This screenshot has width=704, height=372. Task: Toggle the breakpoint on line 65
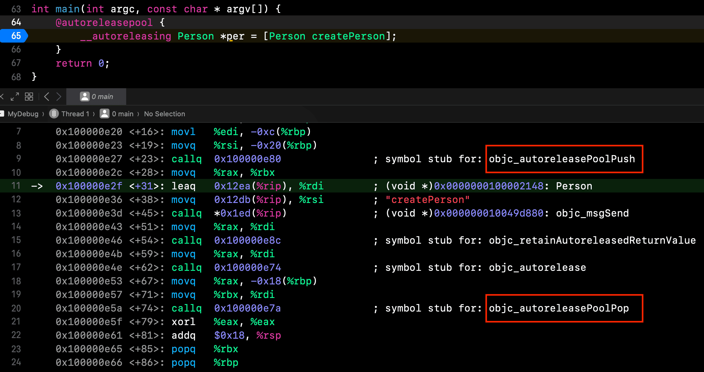click(x=14, y=36)
